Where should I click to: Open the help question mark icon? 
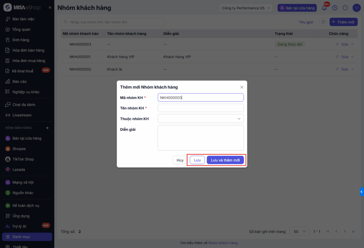(x=334, y=8)
